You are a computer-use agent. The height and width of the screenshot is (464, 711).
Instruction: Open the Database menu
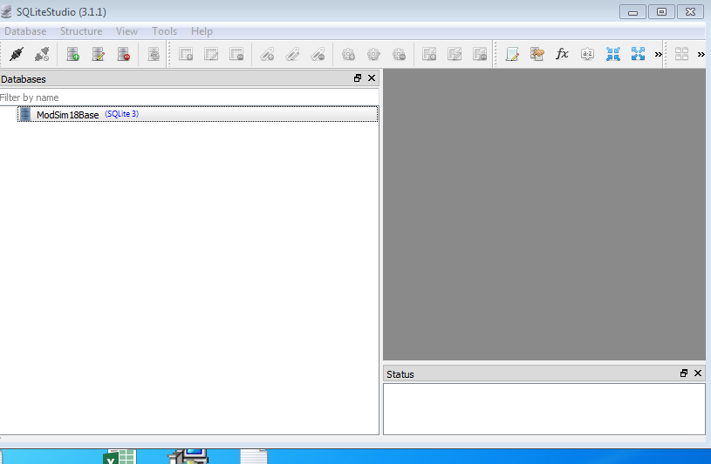click(x=25, y=31)
